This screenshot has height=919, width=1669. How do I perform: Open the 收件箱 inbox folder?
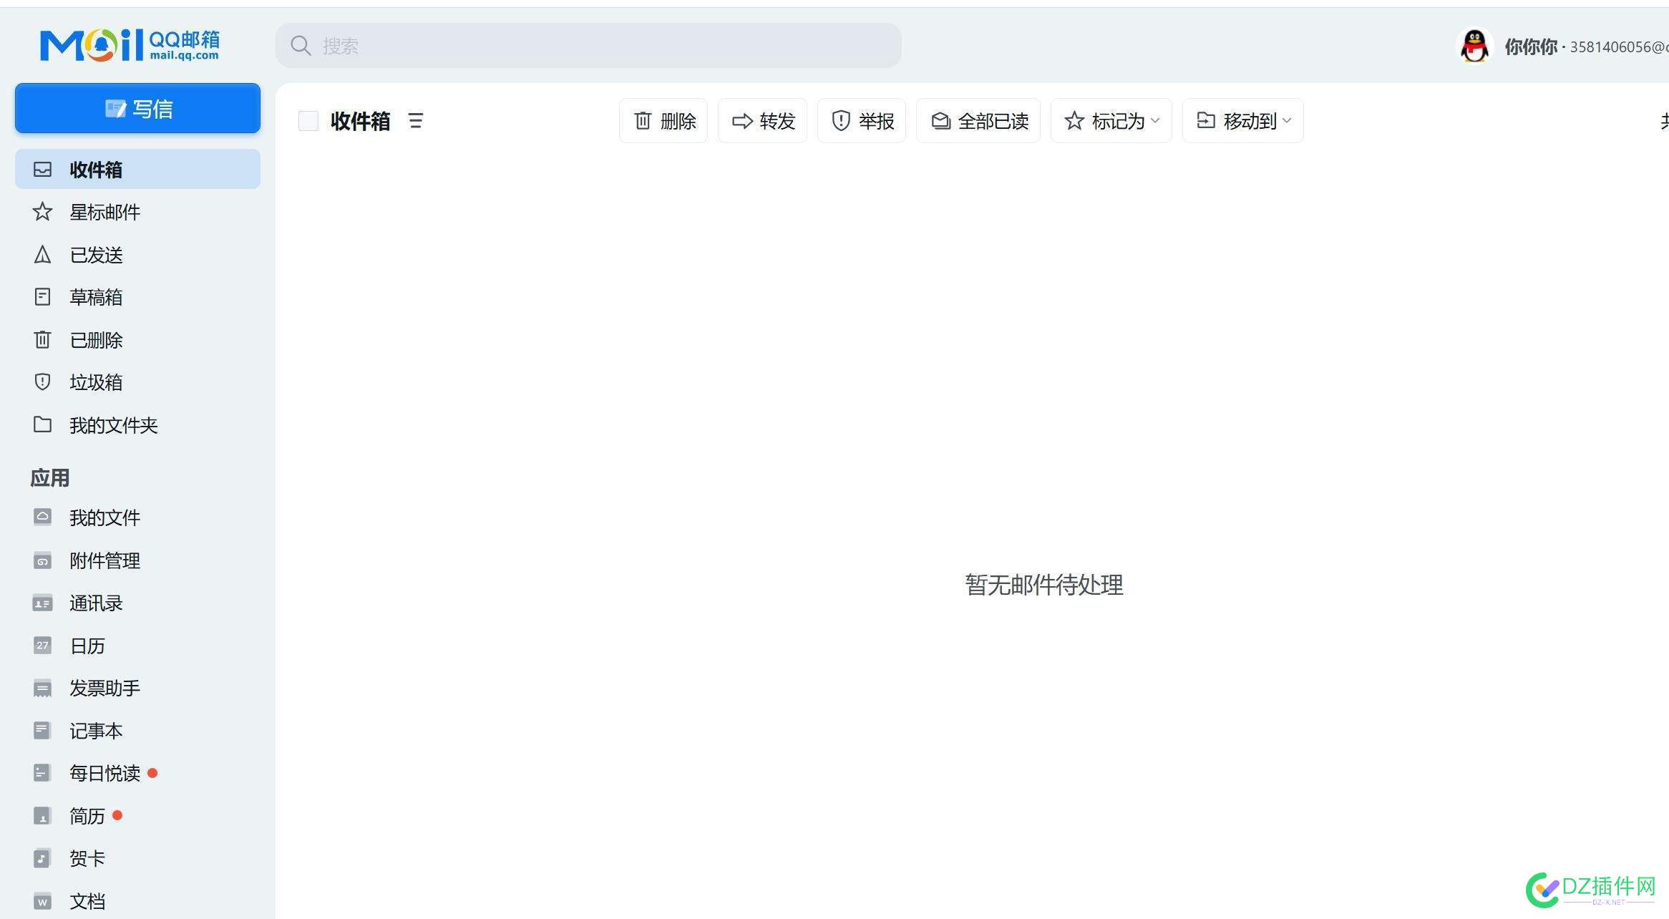[x=137, y=169]
